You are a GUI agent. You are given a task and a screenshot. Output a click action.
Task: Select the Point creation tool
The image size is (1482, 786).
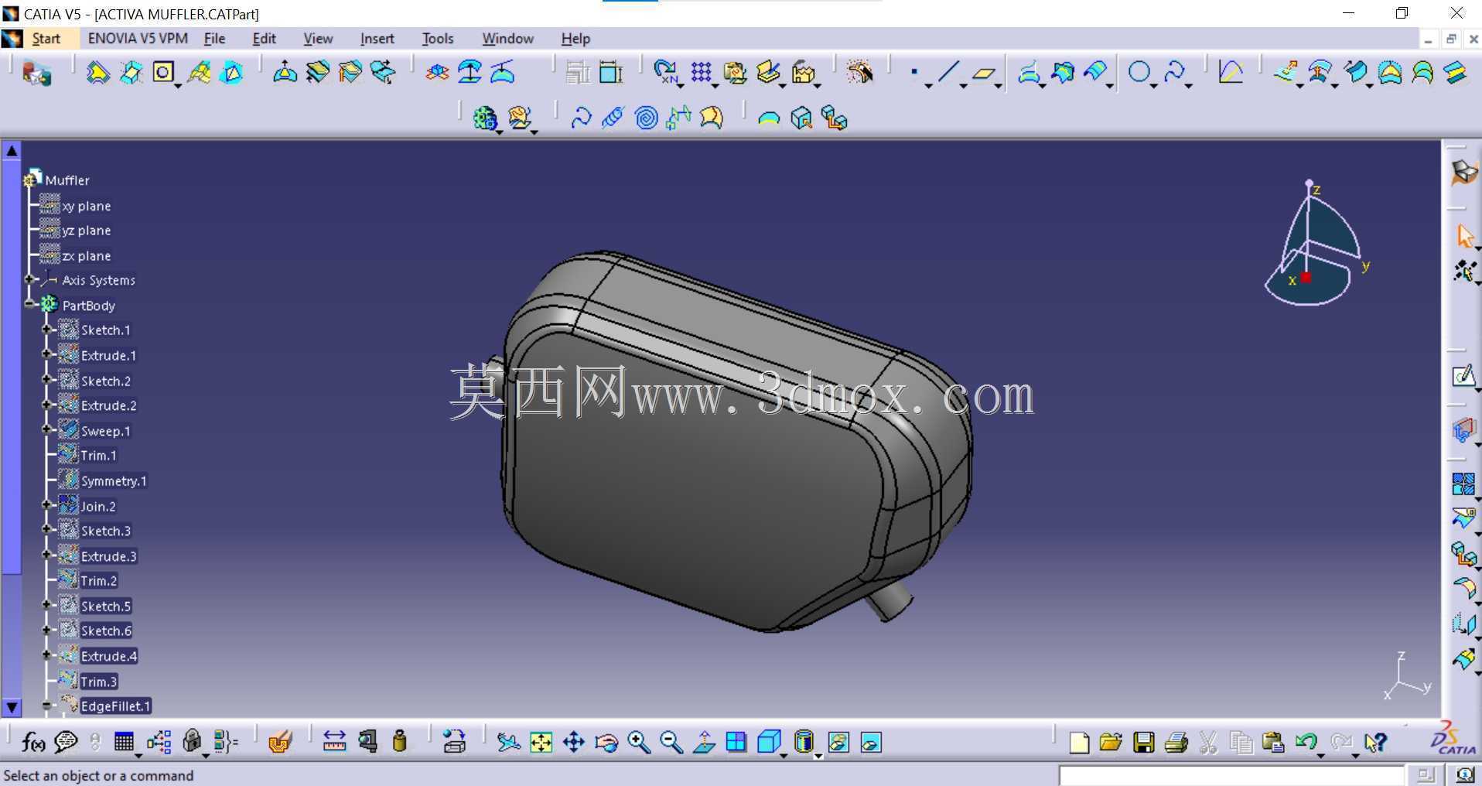pos(914,73)
